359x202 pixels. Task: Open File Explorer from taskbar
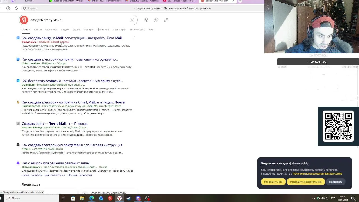82,198
